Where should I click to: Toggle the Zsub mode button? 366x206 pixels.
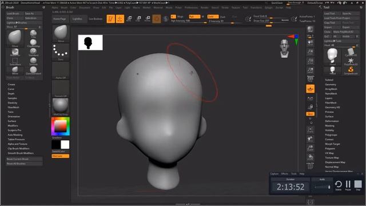pos(223,17)
